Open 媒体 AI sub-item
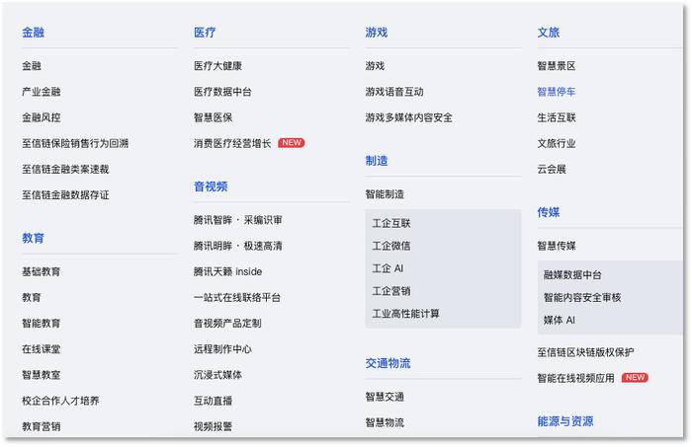The height and width of the screenshot is (447, 692). (560, 320)
